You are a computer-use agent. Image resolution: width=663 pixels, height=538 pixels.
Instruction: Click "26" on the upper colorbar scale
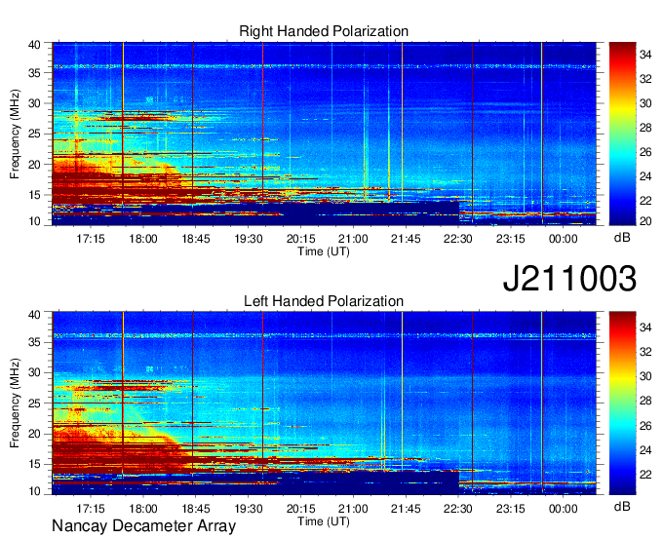645,152
